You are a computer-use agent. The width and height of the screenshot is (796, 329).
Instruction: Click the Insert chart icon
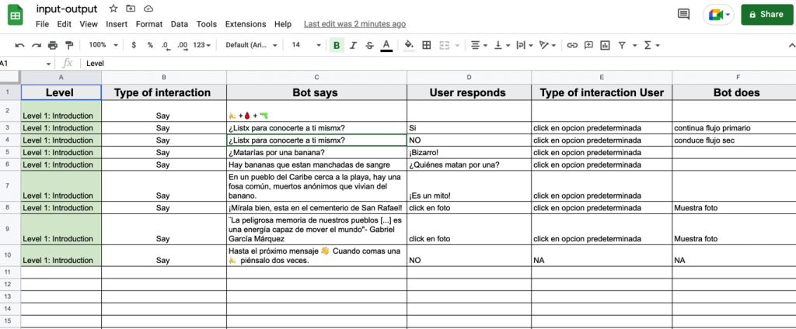pos(605,46)
